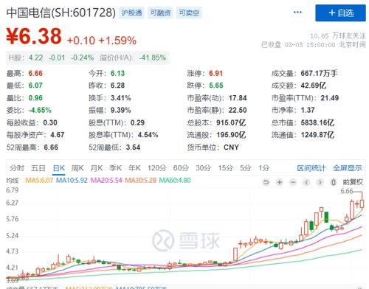
Task: Click the 均线 label
Action: 13,181
